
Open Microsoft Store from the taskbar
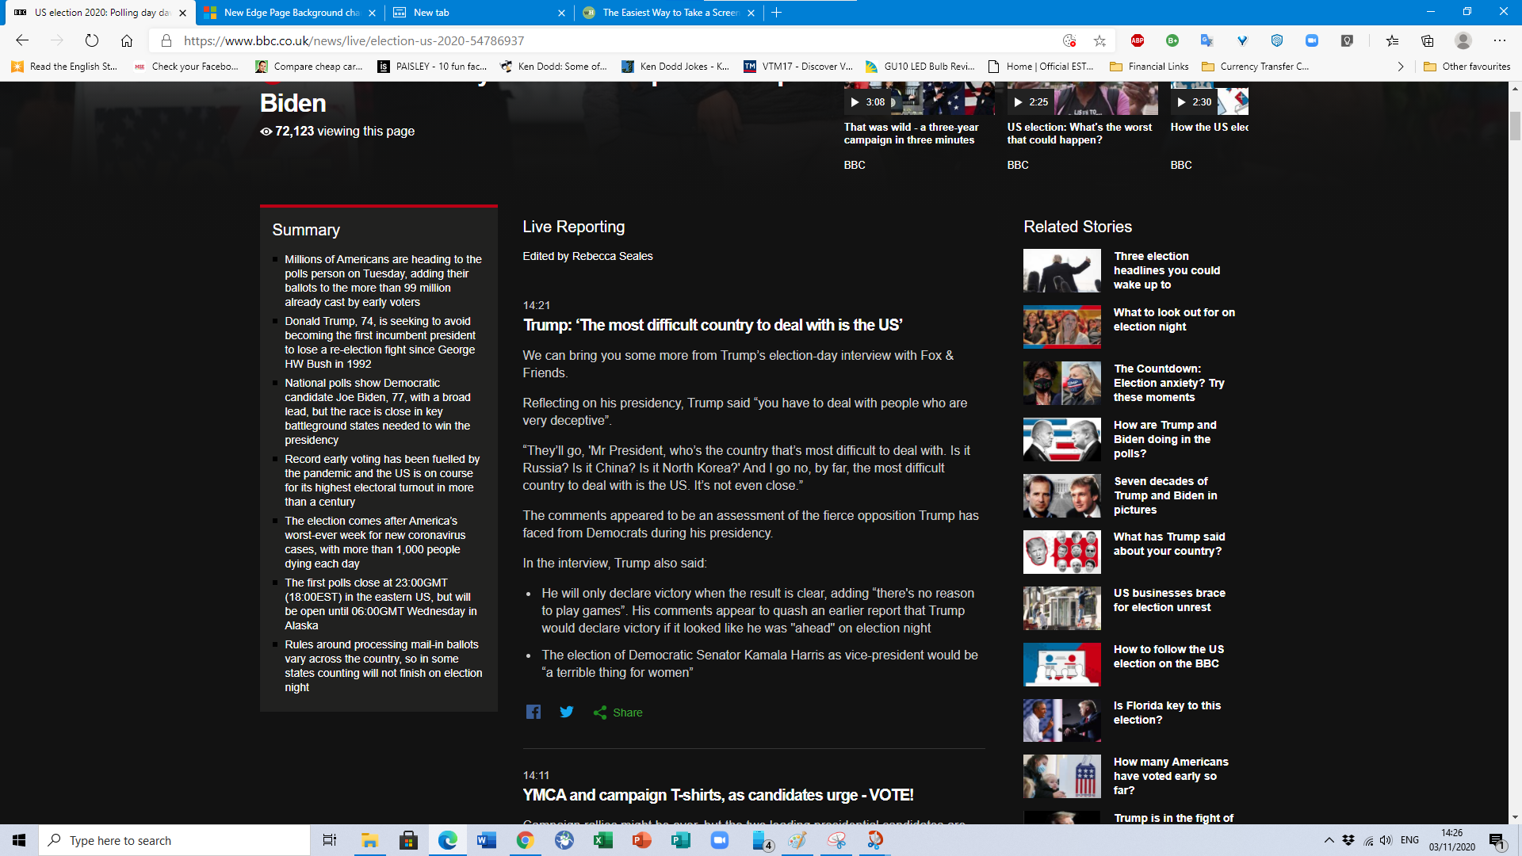(409, 840)
